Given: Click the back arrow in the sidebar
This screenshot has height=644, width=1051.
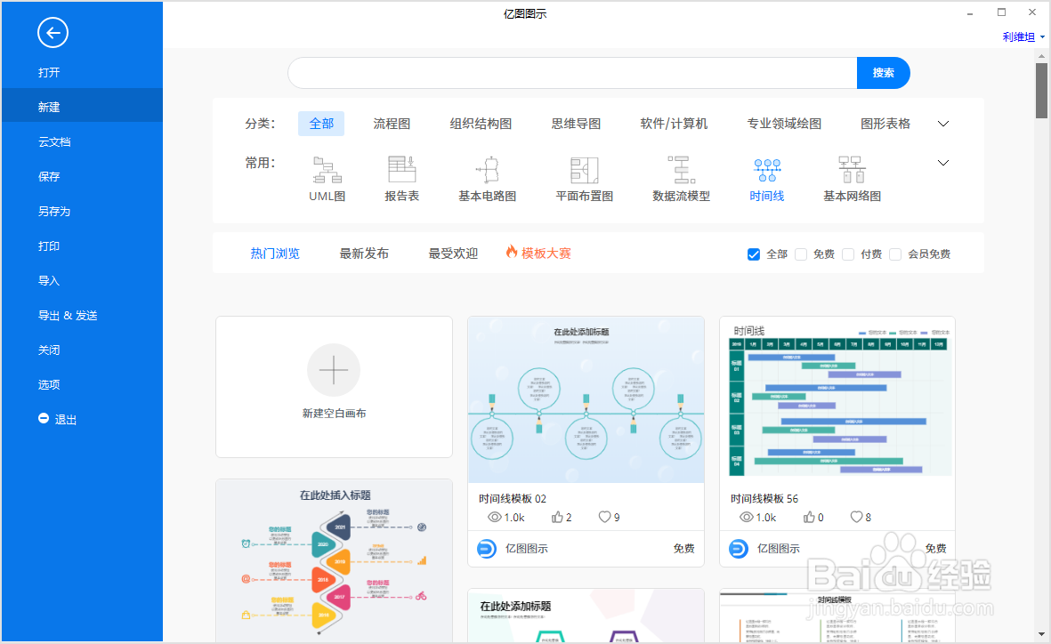Looking at the screenshot, I should tap(53, 33).
